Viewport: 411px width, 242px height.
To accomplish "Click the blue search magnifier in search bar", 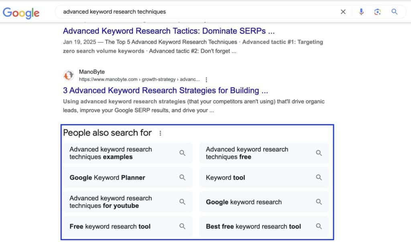I will 394,12.
